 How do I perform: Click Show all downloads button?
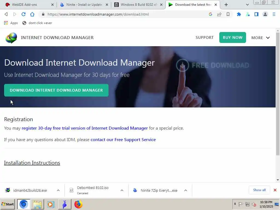click(259, 190)
